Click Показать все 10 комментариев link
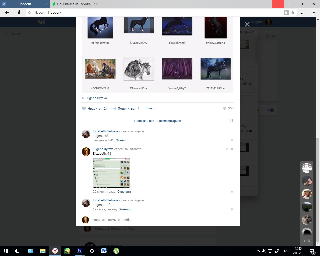This screenshot has width=320, height=256. click(157, 121)
